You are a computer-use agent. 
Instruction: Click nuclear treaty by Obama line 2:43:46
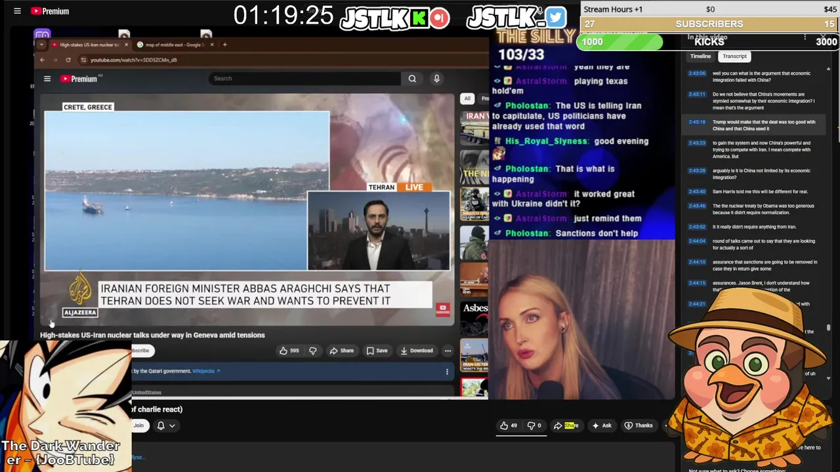(x=753, y=209)
